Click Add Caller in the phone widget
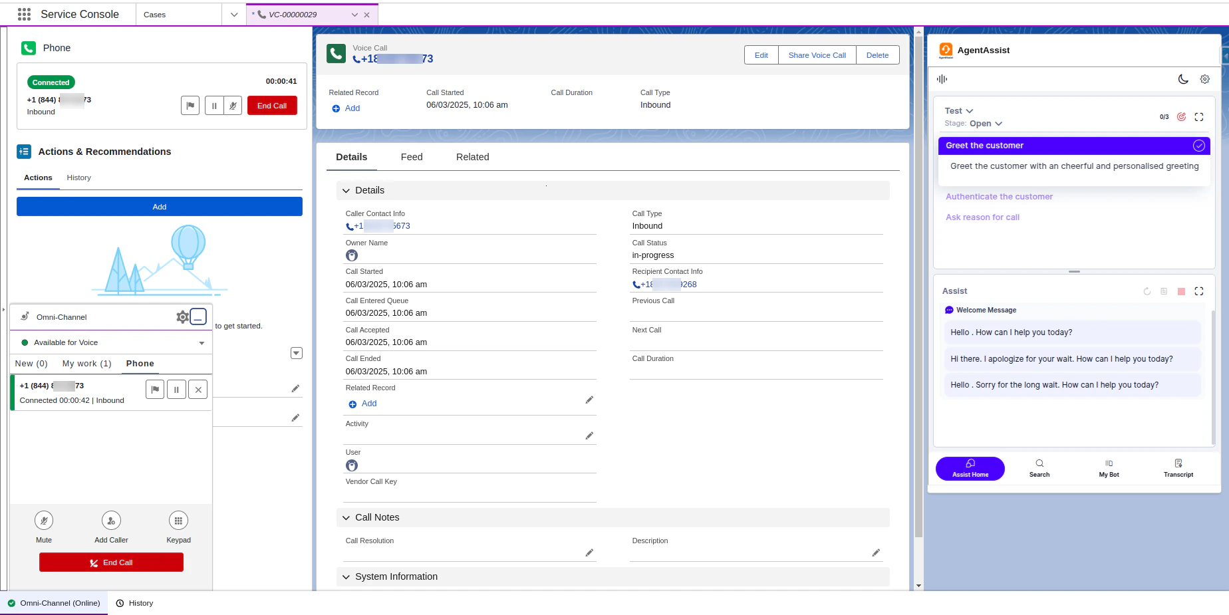The height and width of the screenshot is (615, 1229). pyautogui.click(x=110, y=521)
